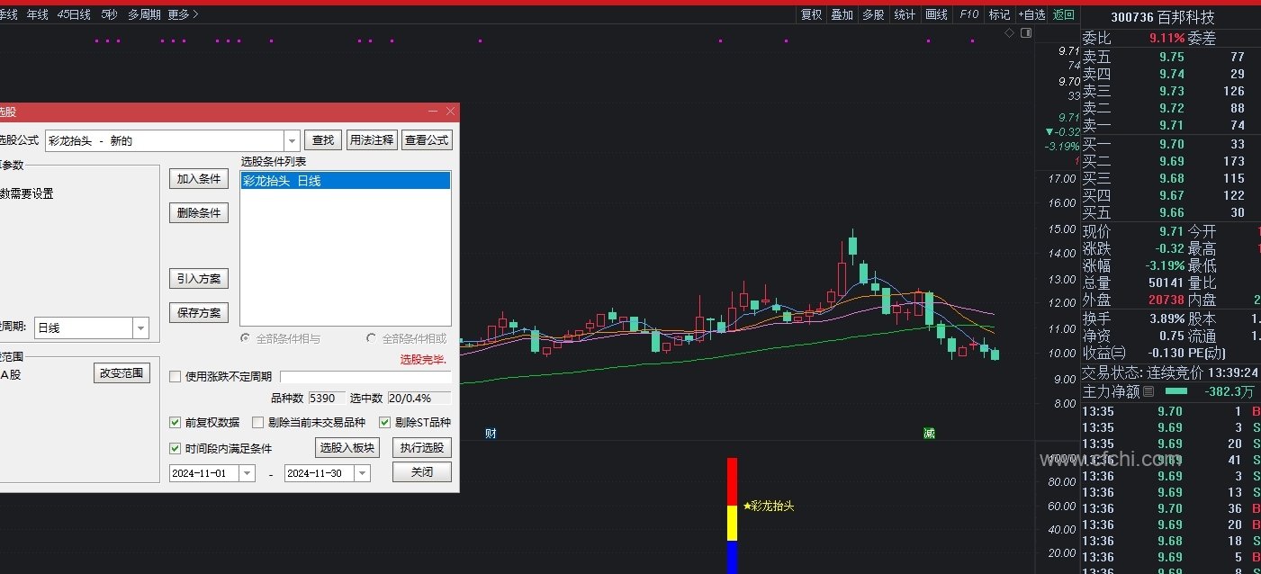1261x574 pixels.
Task: Click 查看公式 button
Action: coord(427,140)
